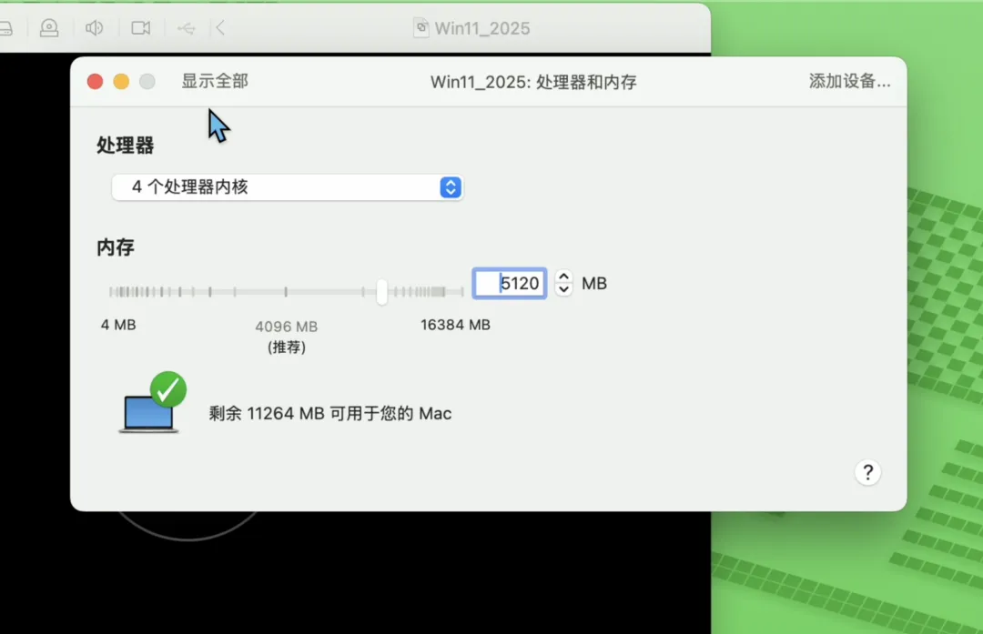Click the video camera icon in VM toolbar
The image size is (983, 634).
point(140,28)
